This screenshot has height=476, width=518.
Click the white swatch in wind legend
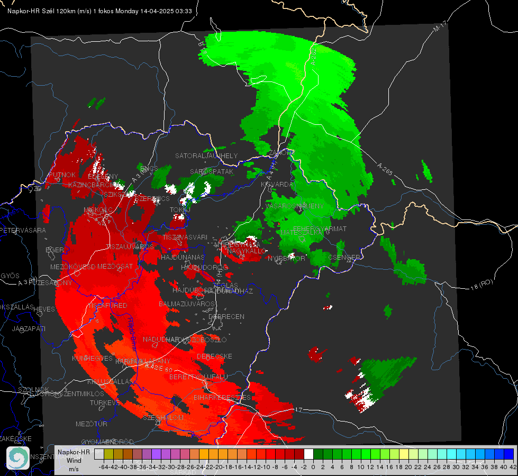[x=308, y=454]
